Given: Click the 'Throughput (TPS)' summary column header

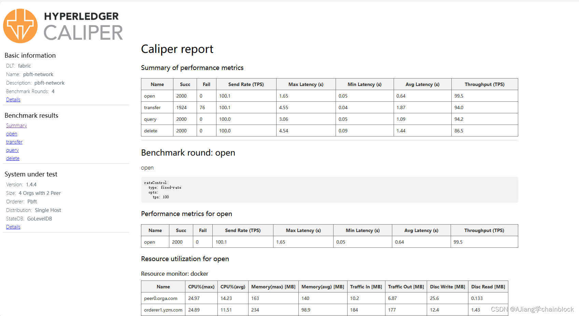Looking at the screenshot, I should click(484, 84).
